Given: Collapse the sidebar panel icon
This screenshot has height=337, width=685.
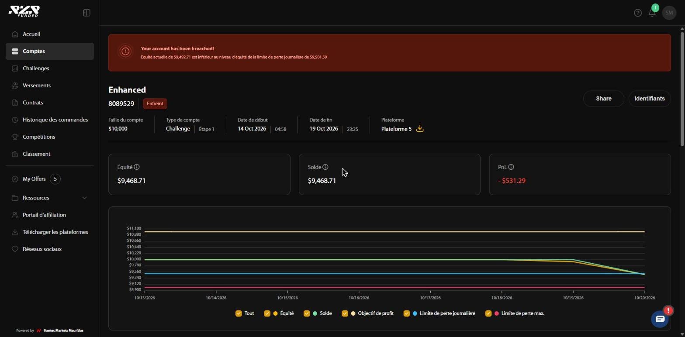Looking at the screenshot, I should pyautogui.click(x=86, y=13).
